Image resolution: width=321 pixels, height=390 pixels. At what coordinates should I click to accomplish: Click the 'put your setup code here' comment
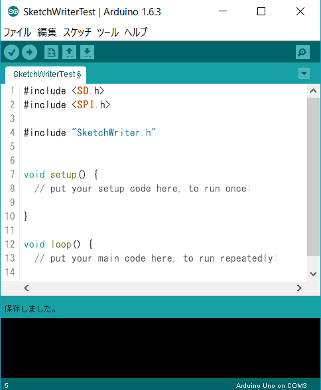click(x=142, y=189)
